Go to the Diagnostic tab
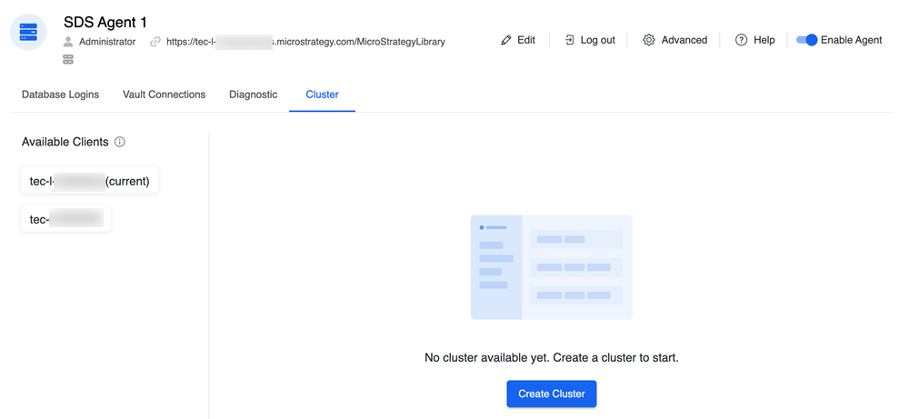909x419 pixels. 254,95
